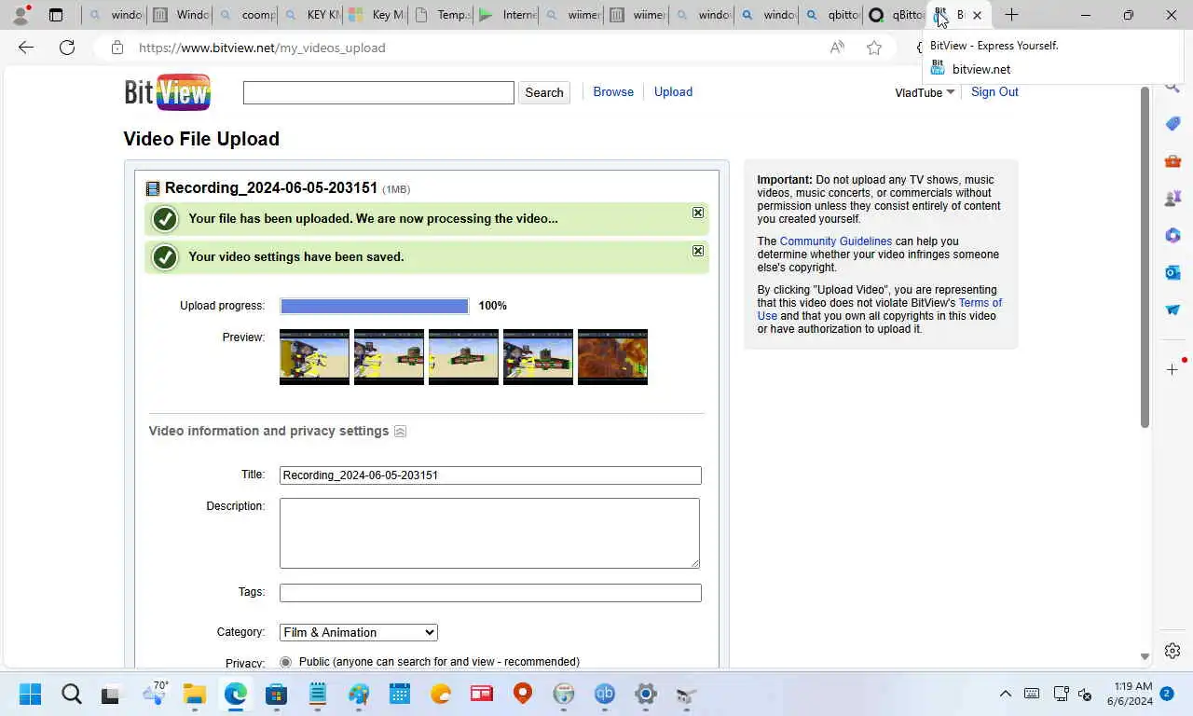Open the Windows Start menu
Viewport: 1193px width, 716px height.
click(x=30, y=695)
